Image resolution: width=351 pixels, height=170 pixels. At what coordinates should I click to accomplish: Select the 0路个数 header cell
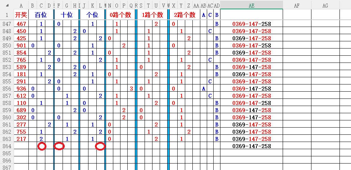pos(120,15)
